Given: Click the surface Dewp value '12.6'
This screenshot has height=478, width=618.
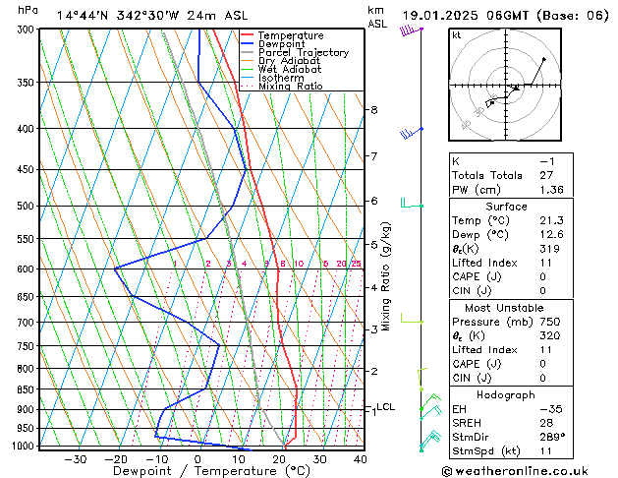Looking at the screenshot, I should point(551,235).
